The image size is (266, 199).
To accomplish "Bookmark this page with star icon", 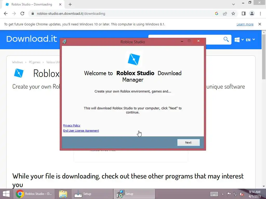I will click(233, 13).
